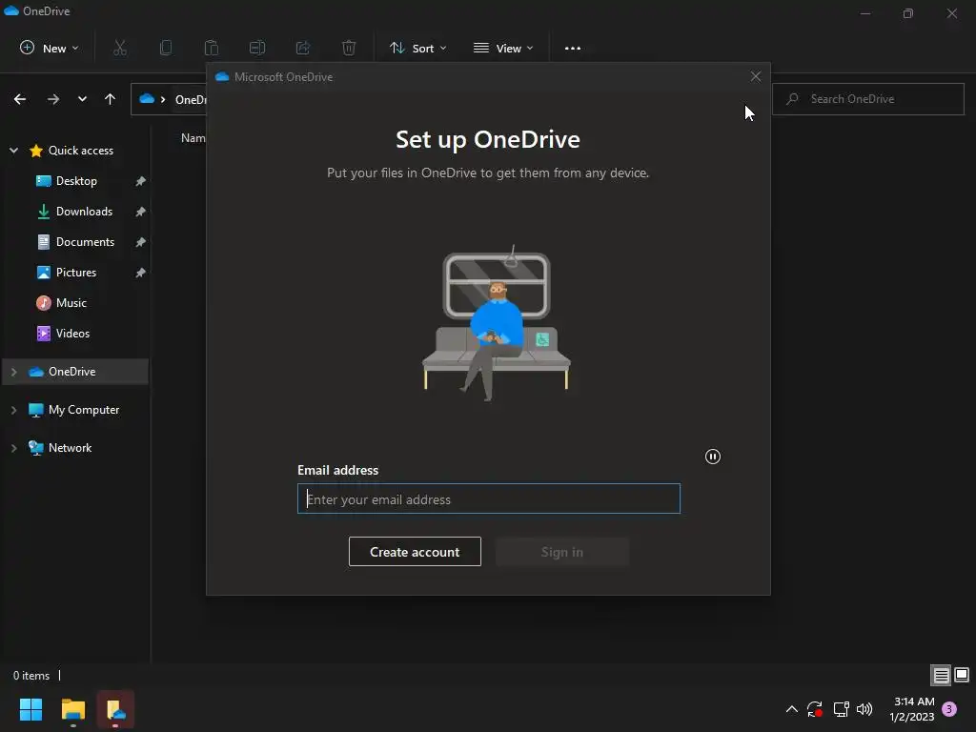Click the OneDrive cloud icon in address bar
The width and height of the screenshot is (976, 732).
(146, 99)
